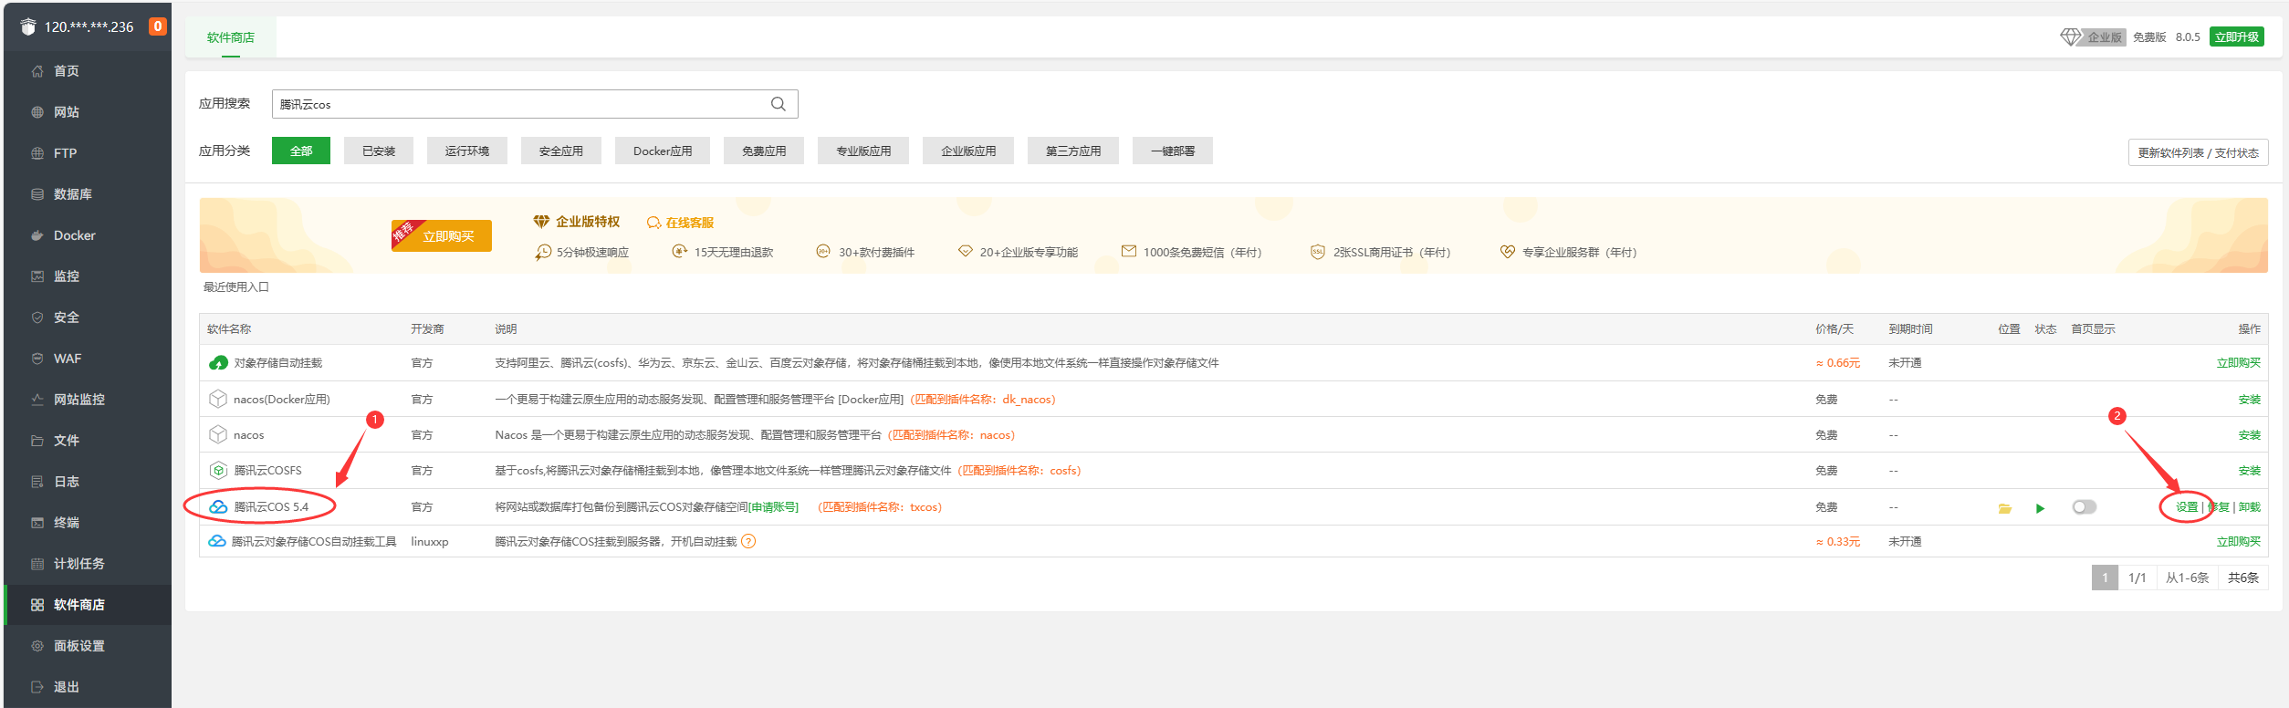The height and width of the screenshot is (708, 2289).
Task: Click the 申请账号 link in 腾讯云COS row
Action: point(773,507)
